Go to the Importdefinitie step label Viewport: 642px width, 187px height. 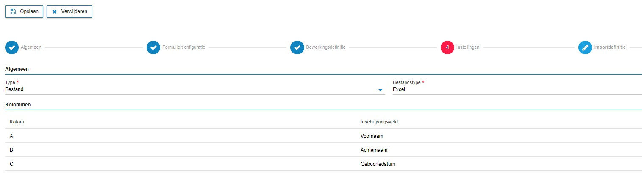[610, 47]
